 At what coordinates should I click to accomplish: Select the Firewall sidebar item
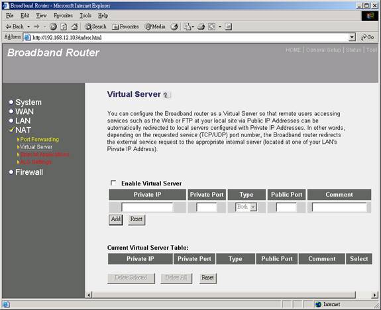click(29, 172)
